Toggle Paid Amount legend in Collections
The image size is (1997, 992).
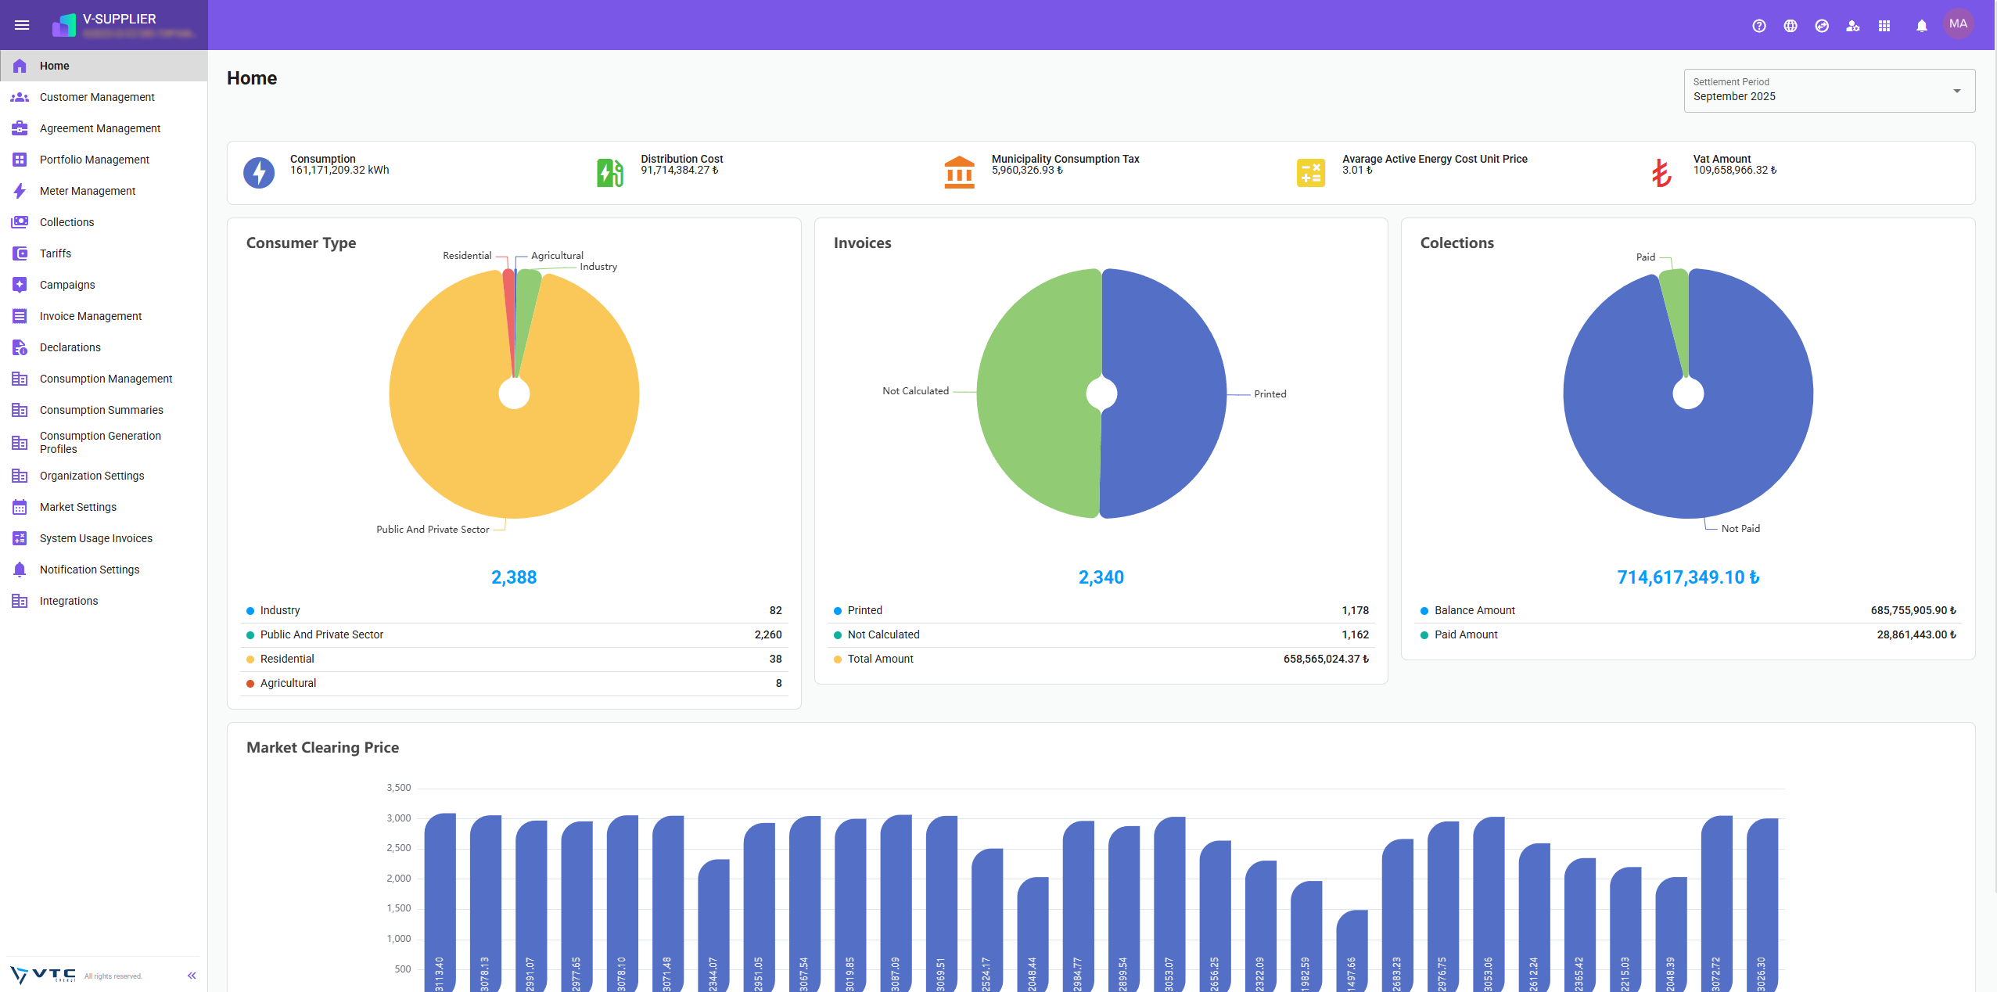tap(1465, 634)
